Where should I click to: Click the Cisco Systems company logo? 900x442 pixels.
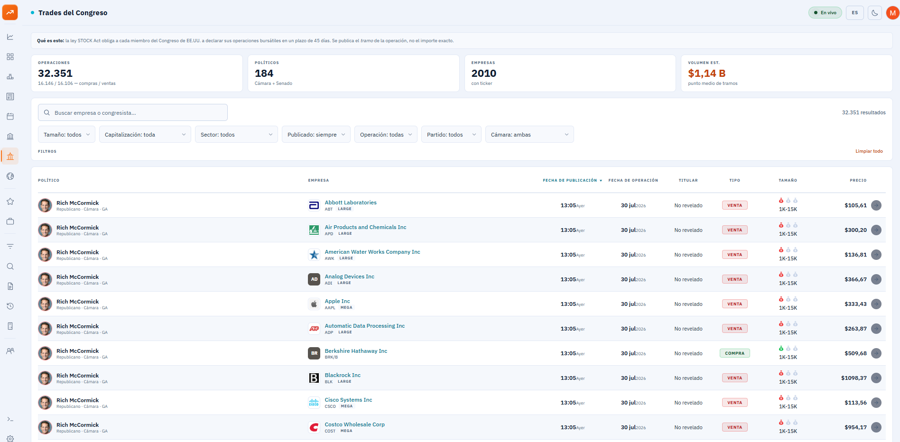(314, 403)
